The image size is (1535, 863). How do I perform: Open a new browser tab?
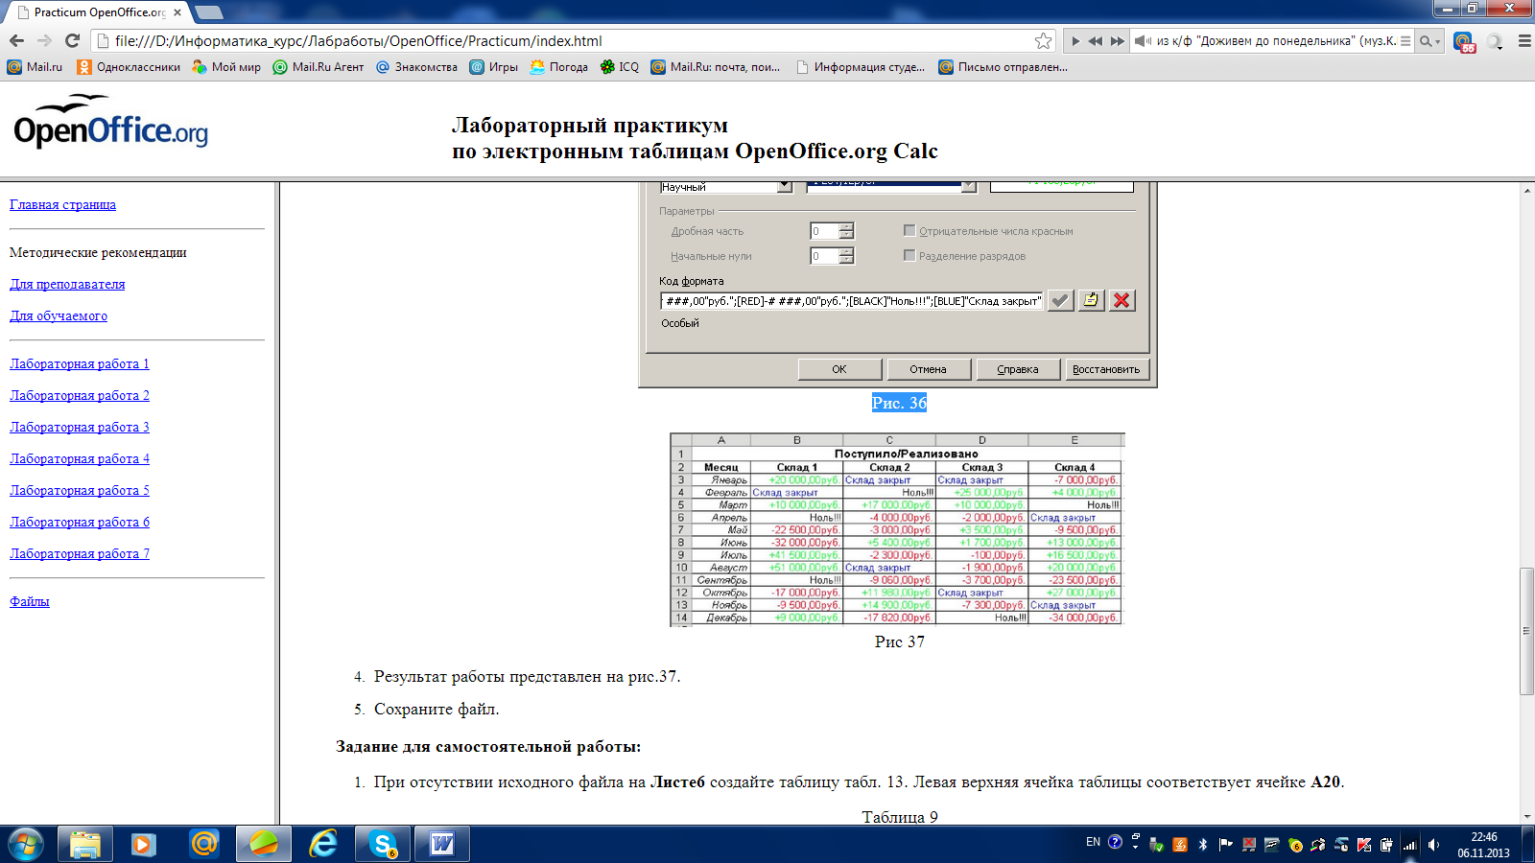pos(208,12)
